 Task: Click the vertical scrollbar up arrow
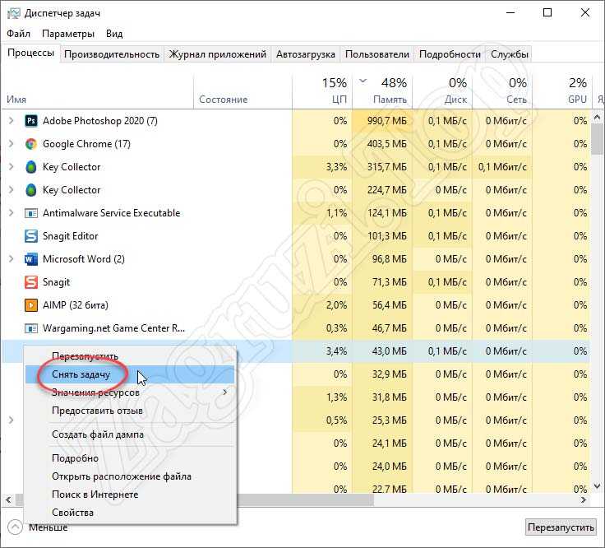click(598, 117)
